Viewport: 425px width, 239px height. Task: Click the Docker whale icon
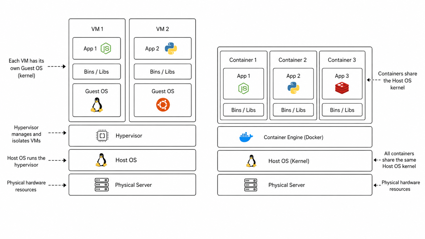click(x=246, y=137)
